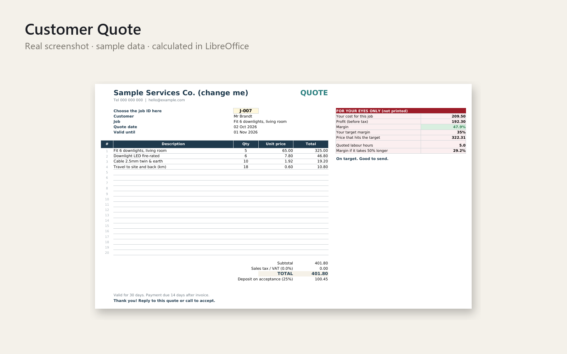
Task: Click the target price value 322.31
Action: 459,137
